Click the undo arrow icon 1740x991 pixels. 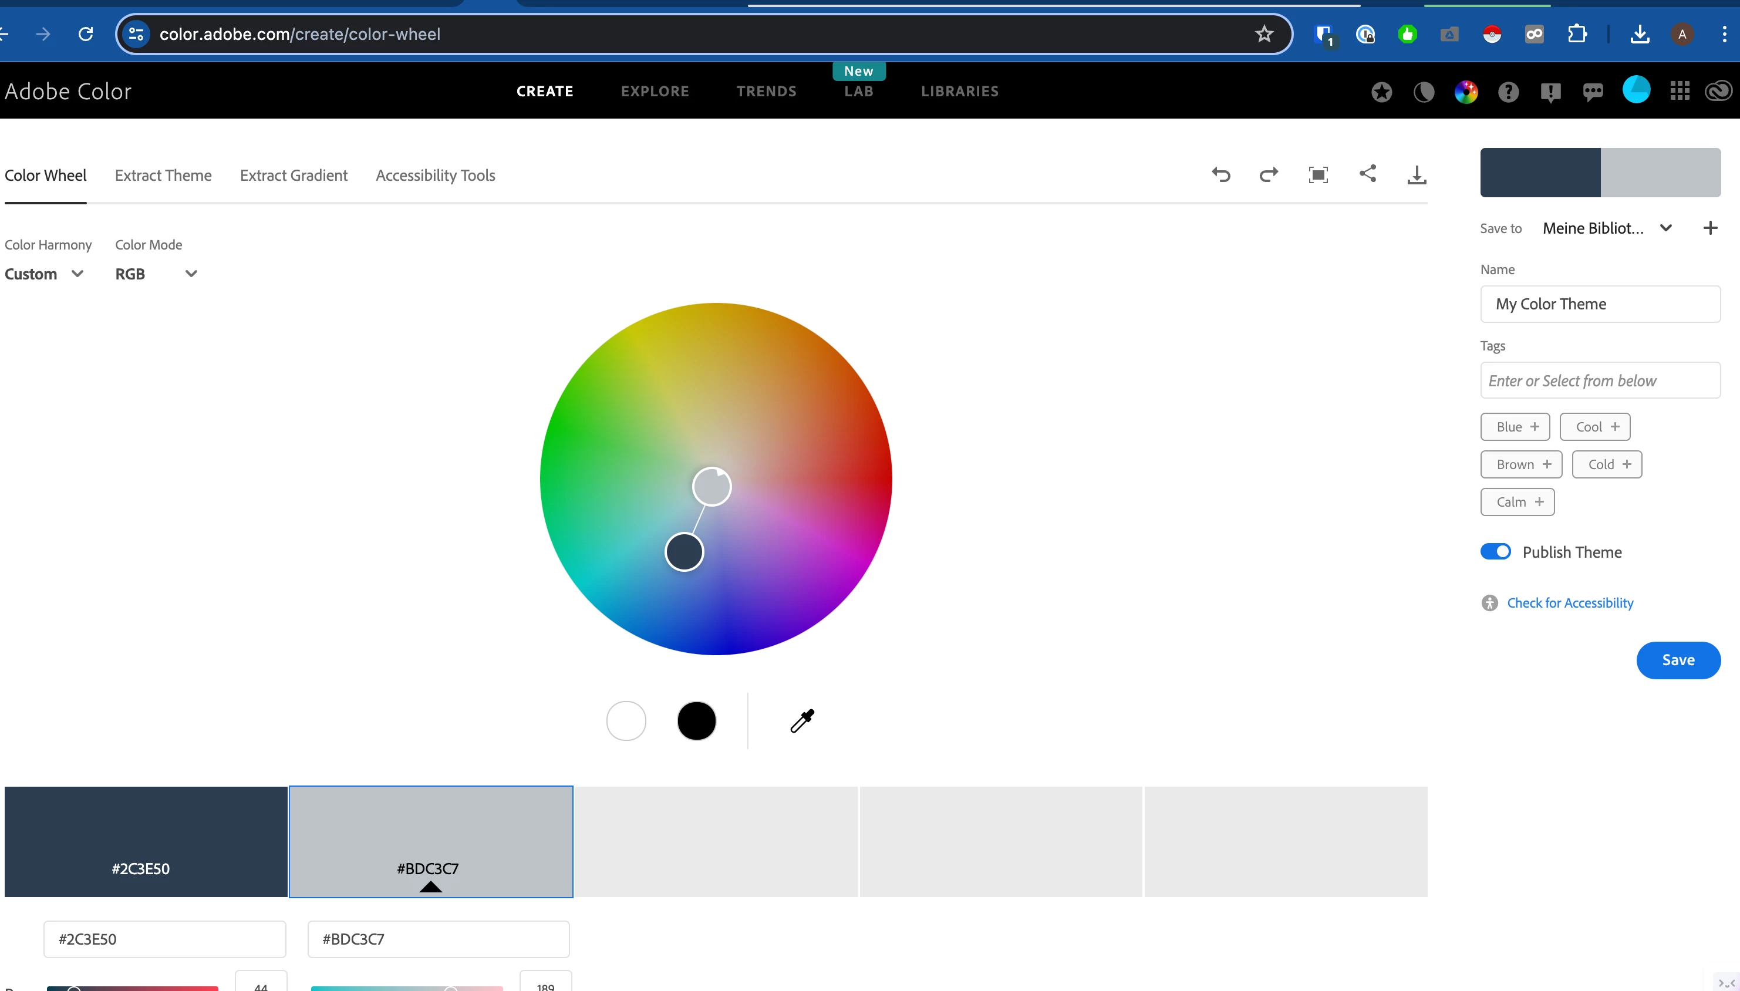1221,175
